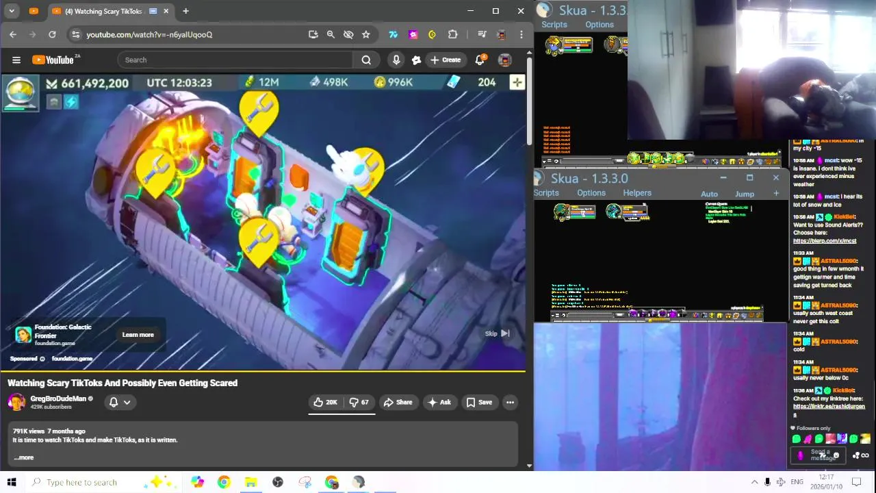
Task: Click the Ask button
Action: [439, 403]
